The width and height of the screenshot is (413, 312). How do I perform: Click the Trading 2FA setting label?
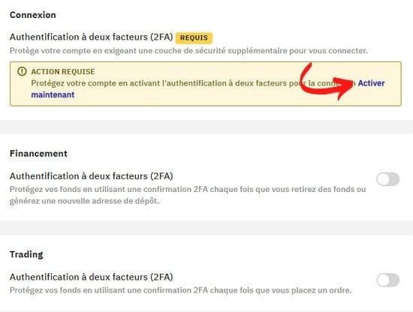(x=91, y=277)
